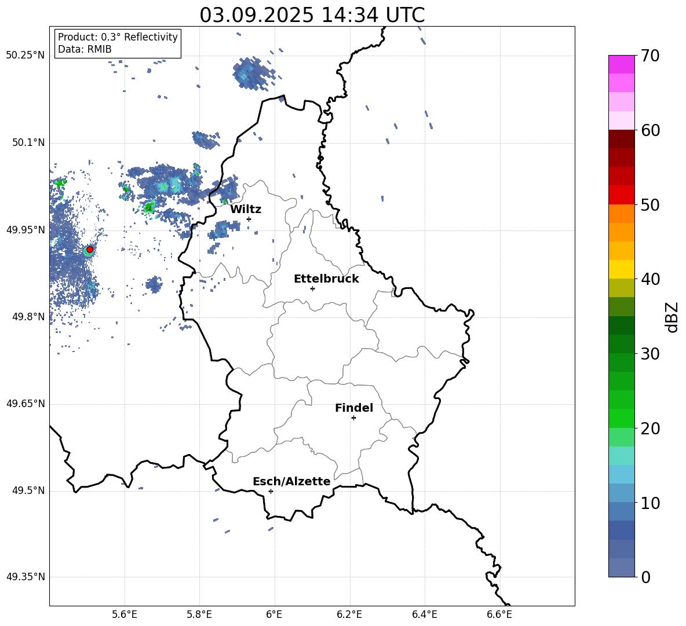The image size is (686, 626).
Task: Click the Findel city label
Action: pyautogui.click(x=354, y=408)
